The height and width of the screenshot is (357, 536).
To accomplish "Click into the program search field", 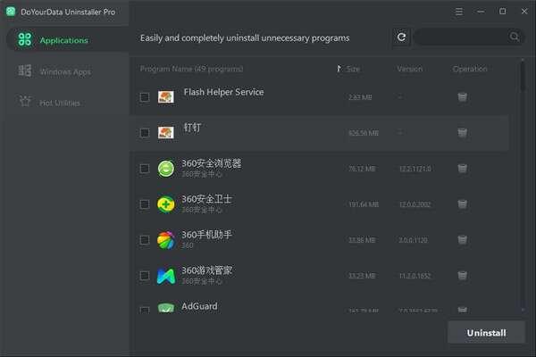I will click(462, 37).
